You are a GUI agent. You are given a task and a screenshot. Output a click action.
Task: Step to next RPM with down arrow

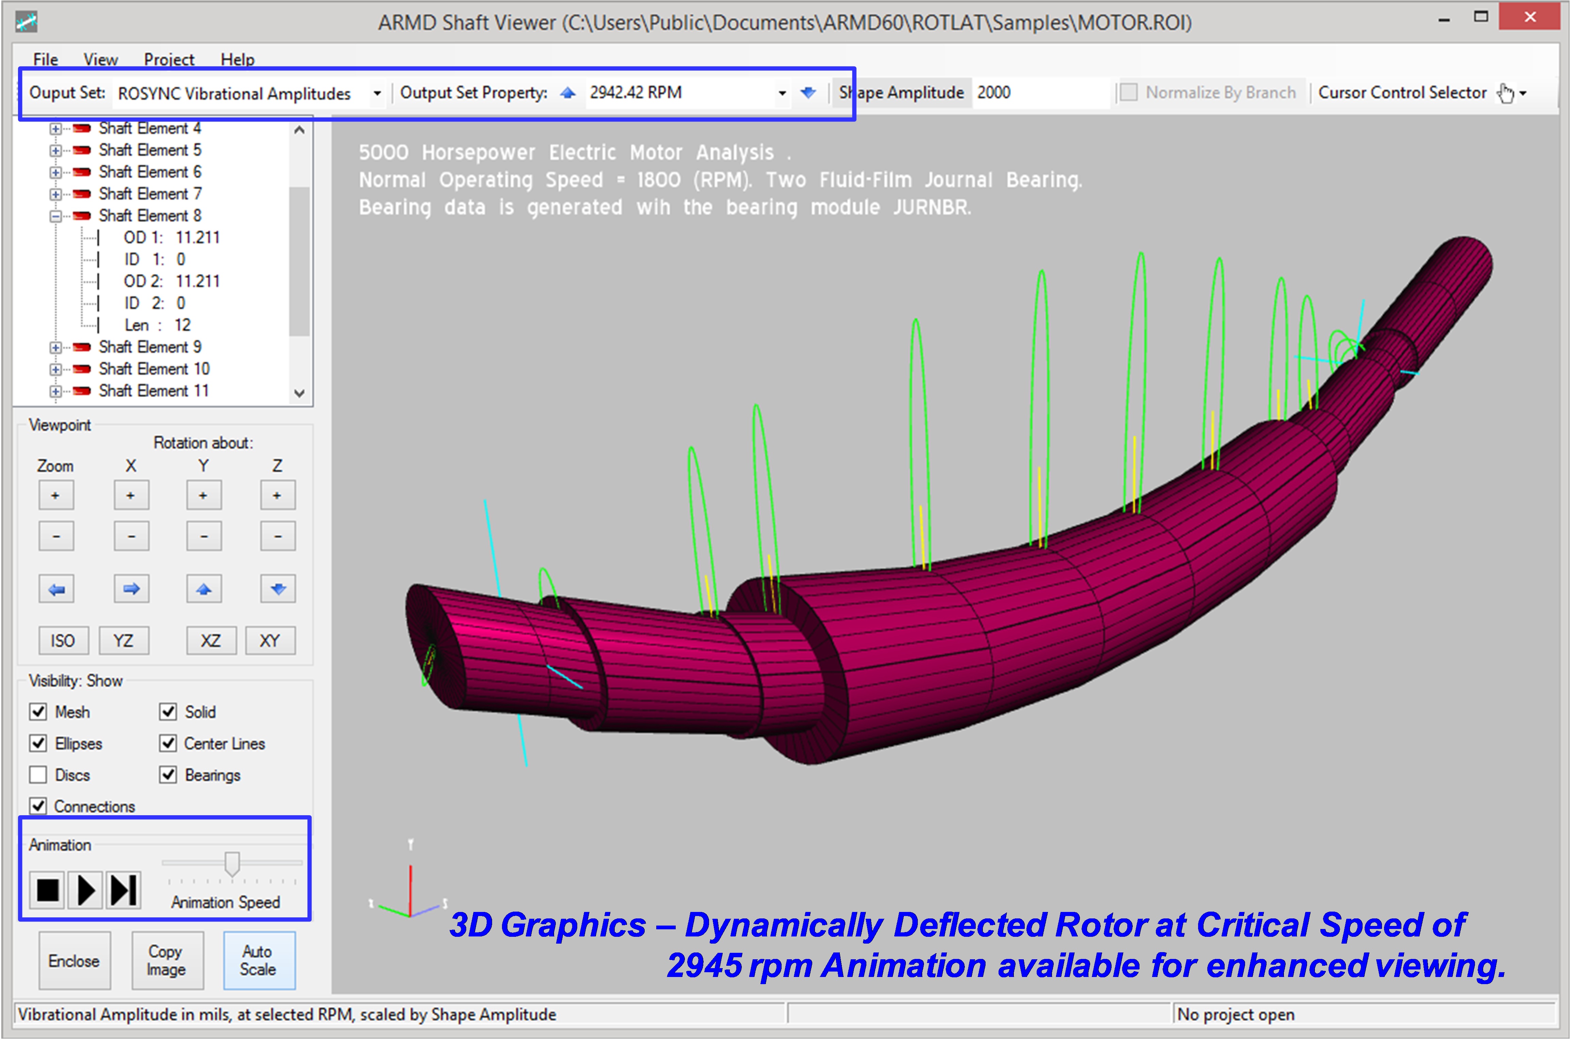click(808, 93)
